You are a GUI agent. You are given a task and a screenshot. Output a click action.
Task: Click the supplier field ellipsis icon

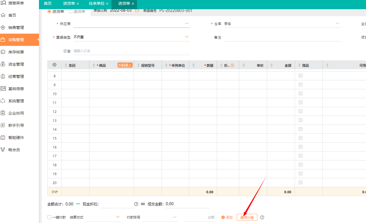pos(187,24)
